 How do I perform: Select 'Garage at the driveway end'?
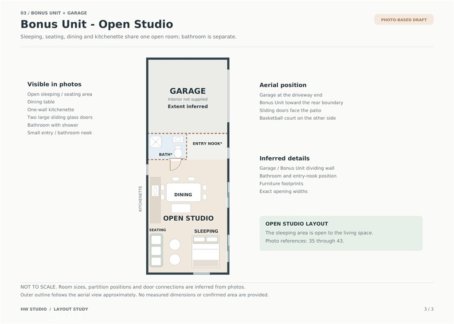291,95
